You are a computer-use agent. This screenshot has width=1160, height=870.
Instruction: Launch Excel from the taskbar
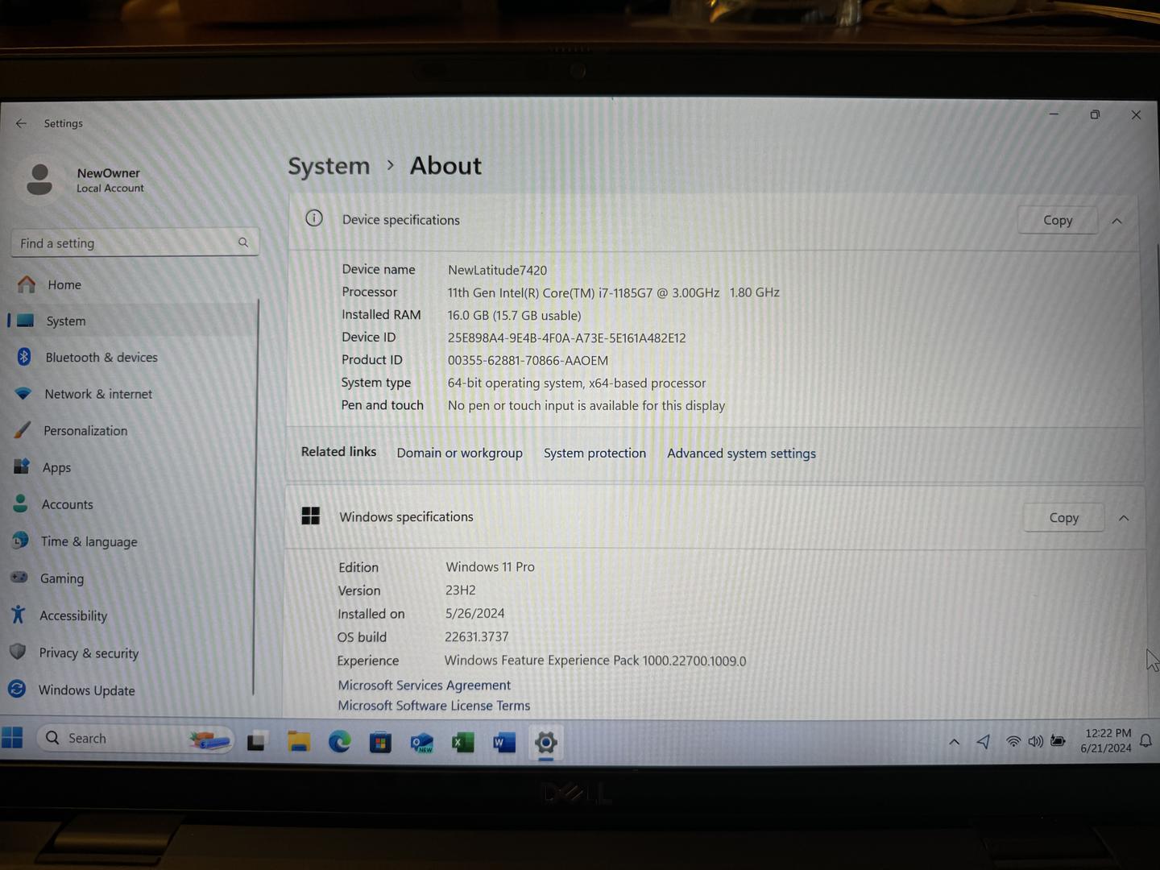tap(462, 742)
